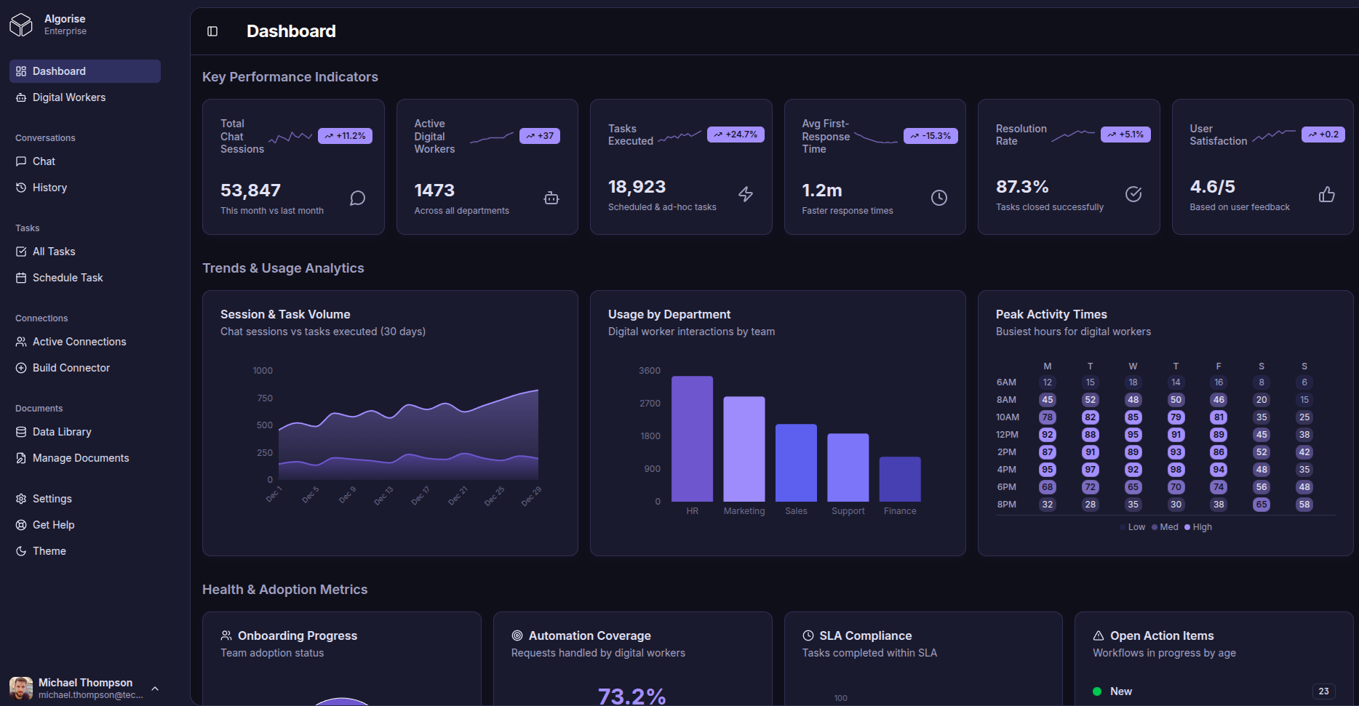Go to Schedule Task in sidebar

[x=68, y=278]
